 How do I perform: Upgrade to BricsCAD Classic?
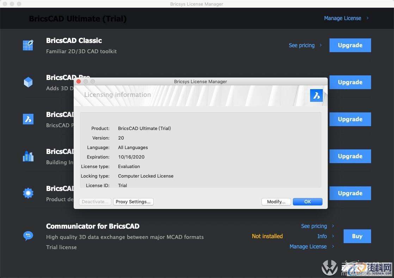pyautogui.click(x=350, y=45)
